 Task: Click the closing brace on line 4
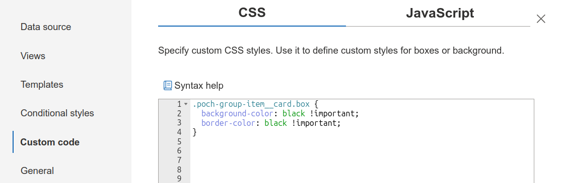195,132
